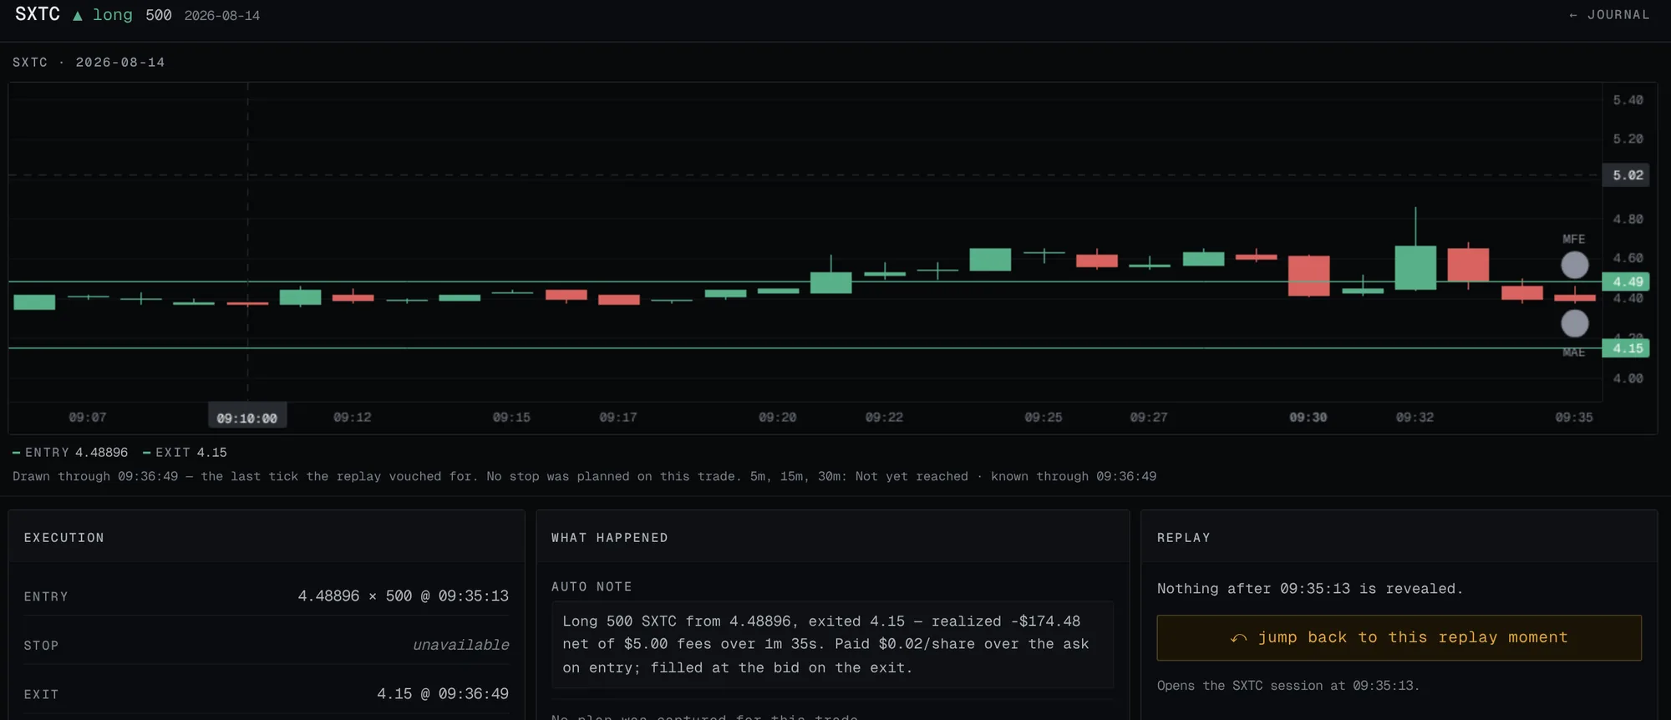Click the 5.40 price axis label
1671x720 pixels.
pos(1628,100)
